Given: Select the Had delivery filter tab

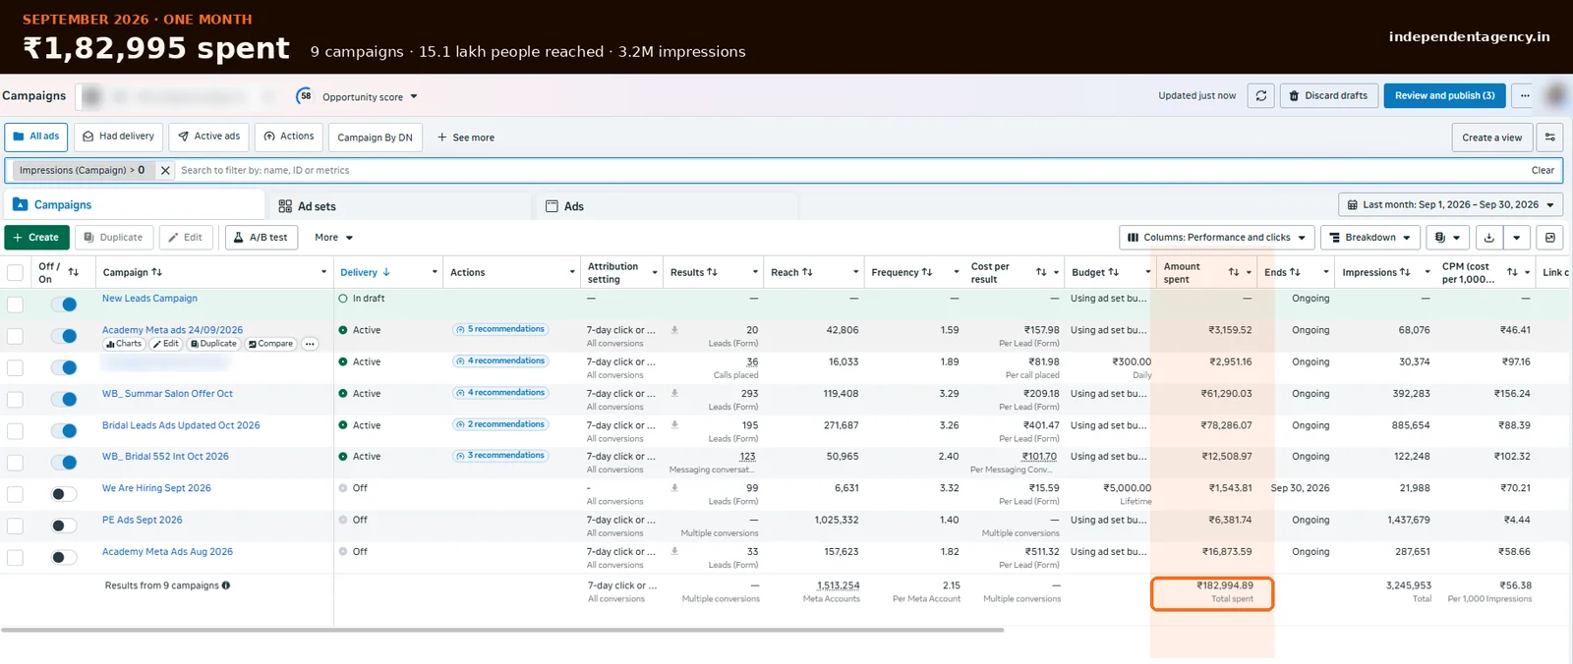Looking at the screenshot, I should pos(118,137).
